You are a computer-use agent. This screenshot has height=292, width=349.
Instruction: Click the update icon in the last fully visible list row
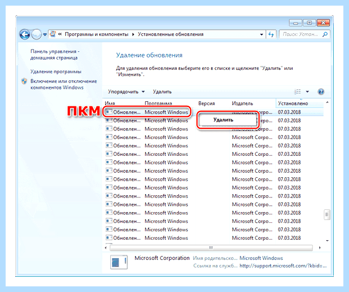coord(109,238)
